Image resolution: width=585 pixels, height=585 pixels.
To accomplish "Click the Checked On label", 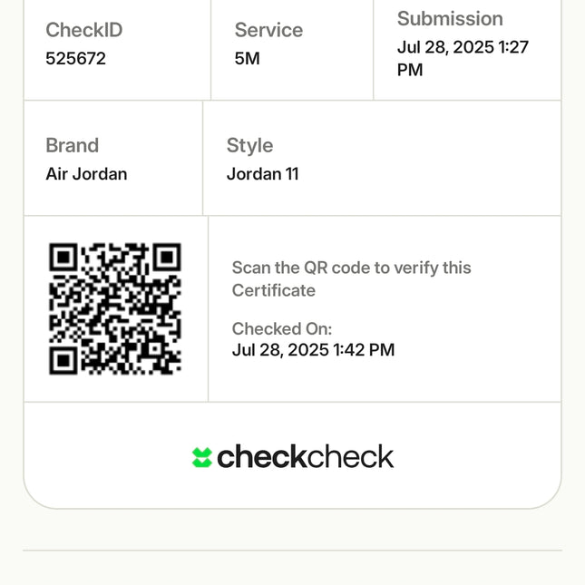I will 282,328.
